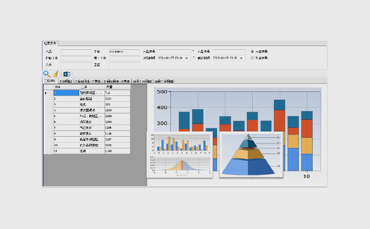The height and width of the screenshot is (229, 370).
Task: Click the 10 label on chart x-axis
Action: [x=306, y=176]
